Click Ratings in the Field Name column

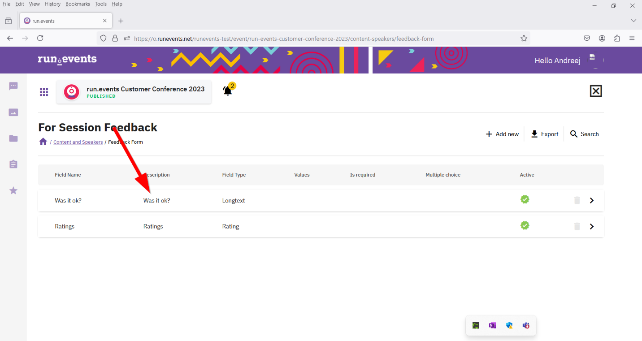(65, 226)
